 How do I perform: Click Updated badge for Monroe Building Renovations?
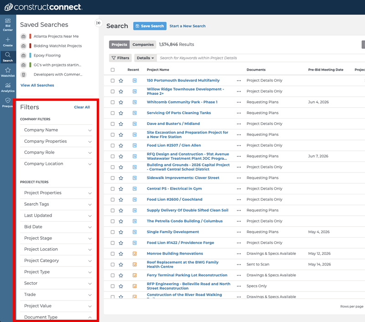135,254
